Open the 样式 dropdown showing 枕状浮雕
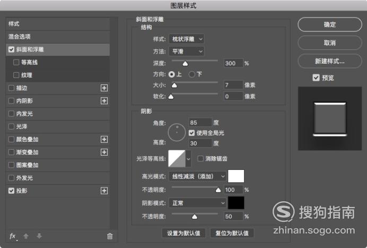 (186, 39)
